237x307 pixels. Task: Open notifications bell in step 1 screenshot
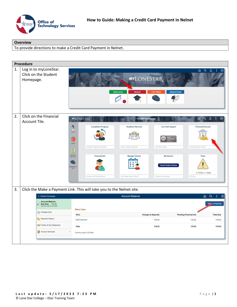[x=211, y=70]
